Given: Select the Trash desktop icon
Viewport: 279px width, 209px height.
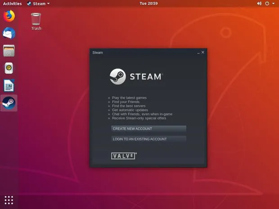Looking at the screenshot, I should [36, 22].
